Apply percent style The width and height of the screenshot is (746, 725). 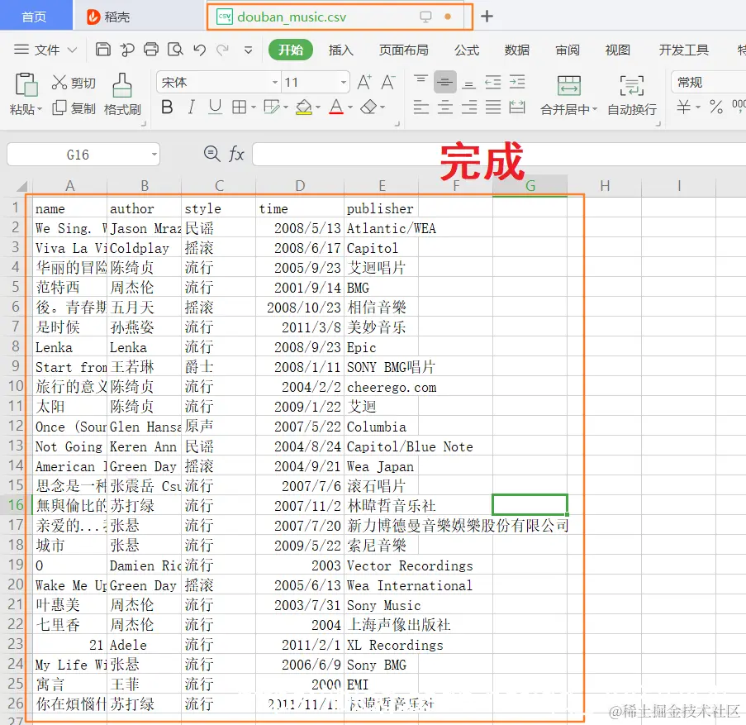click(x=715, y=107)
